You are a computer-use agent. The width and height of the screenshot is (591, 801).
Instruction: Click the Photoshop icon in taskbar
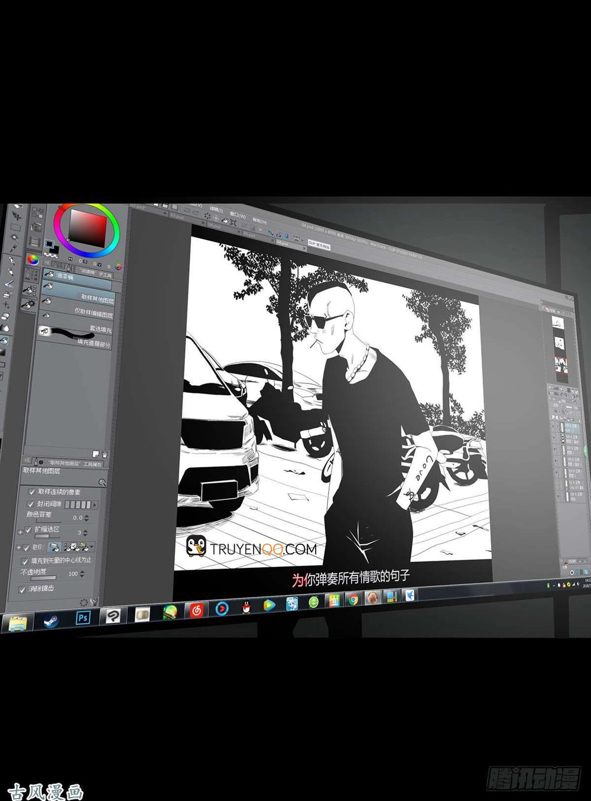[83, 618]
